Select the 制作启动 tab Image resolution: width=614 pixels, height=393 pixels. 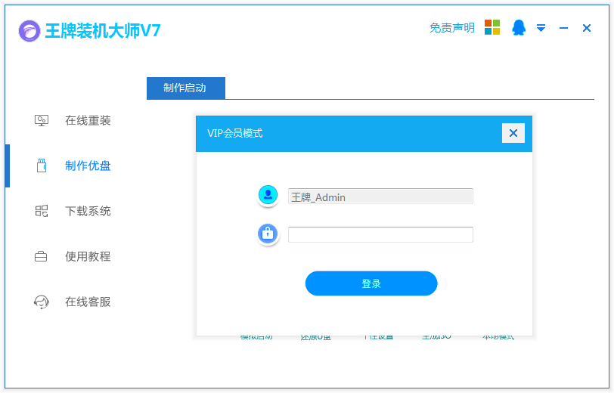point(186,88)
